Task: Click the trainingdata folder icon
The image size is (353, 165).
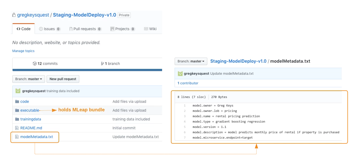Action: tap(17, 119)
